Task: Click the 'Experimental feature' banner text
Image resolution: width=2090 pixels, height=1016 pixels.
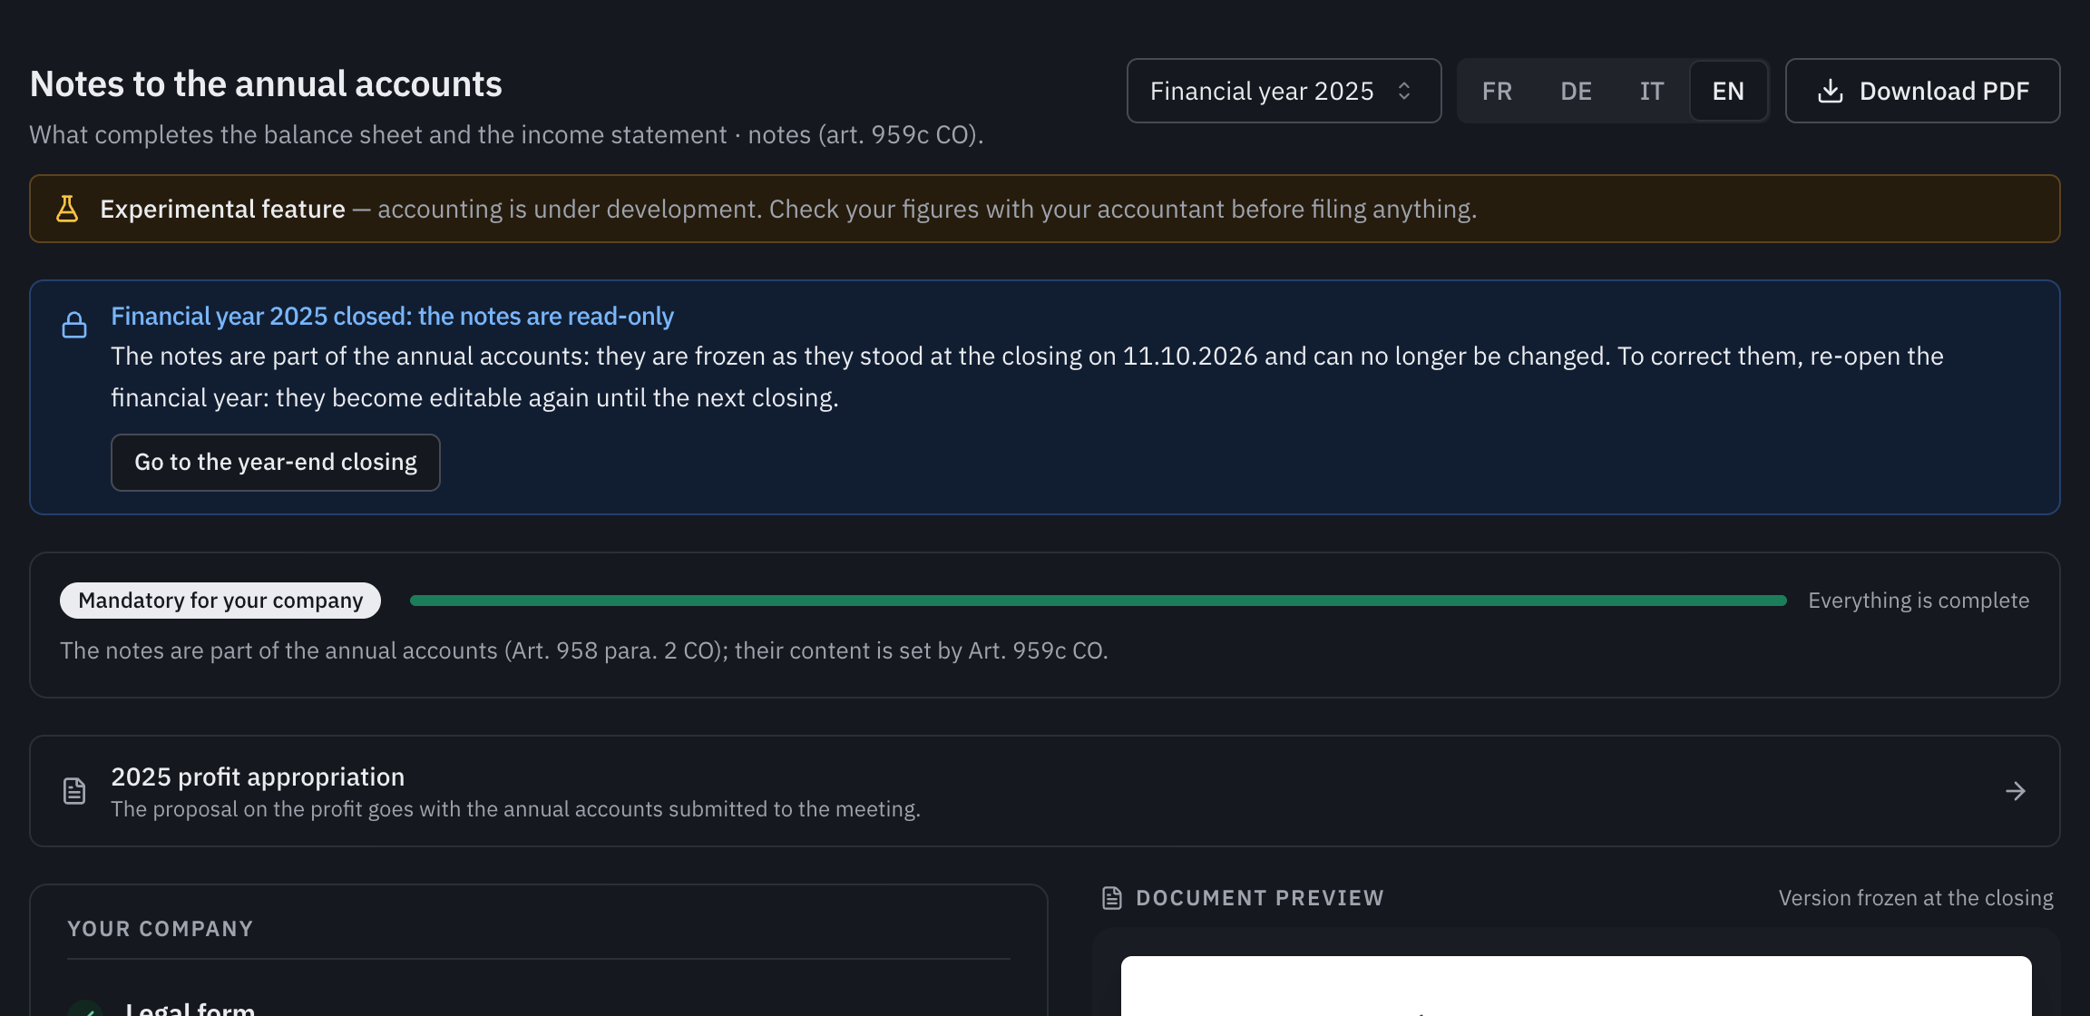Action: [x=222, y=209]
